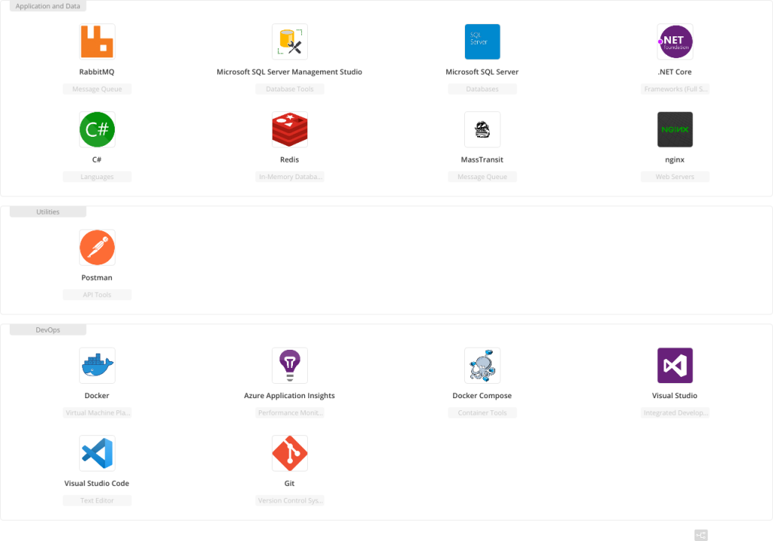Click the Visual Studio icon

click(674, 365)
